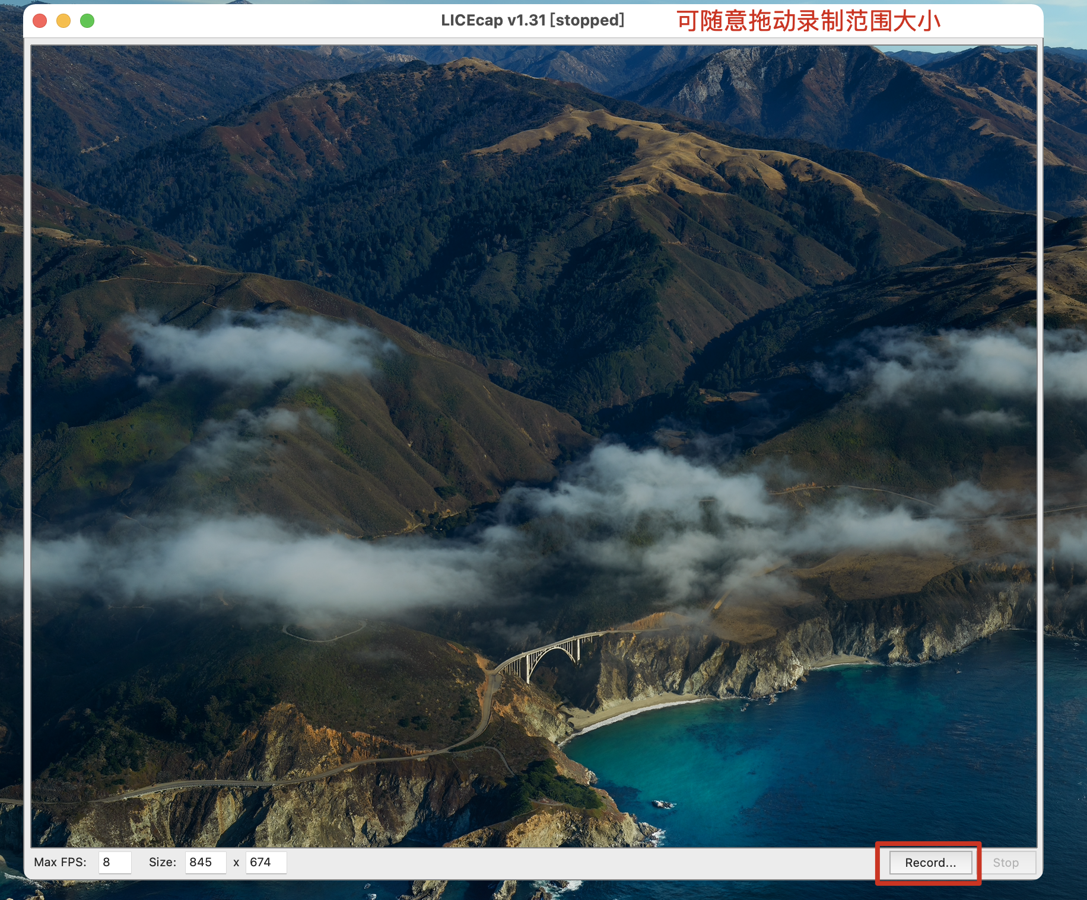Close the LICEcap window with red button
Viewport: 1087px width, 900px height.
pos(40,21)
